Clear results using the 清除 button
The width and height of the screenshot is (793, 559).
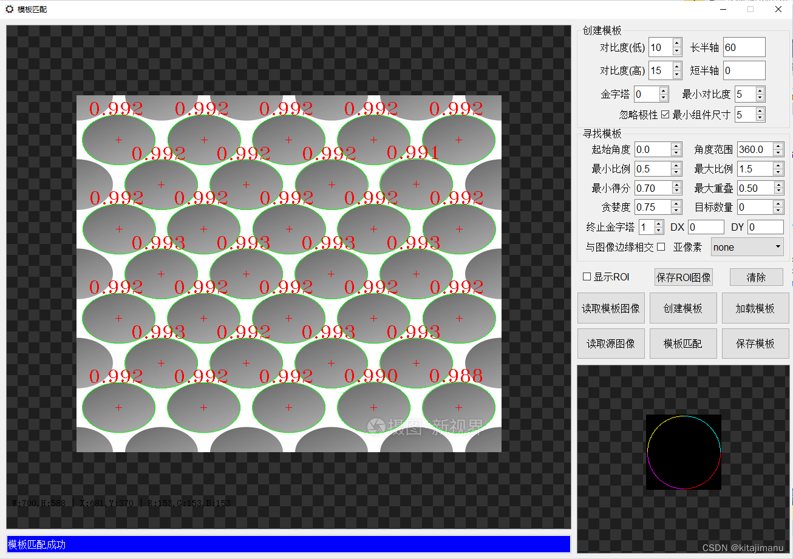tap(755, 277)
